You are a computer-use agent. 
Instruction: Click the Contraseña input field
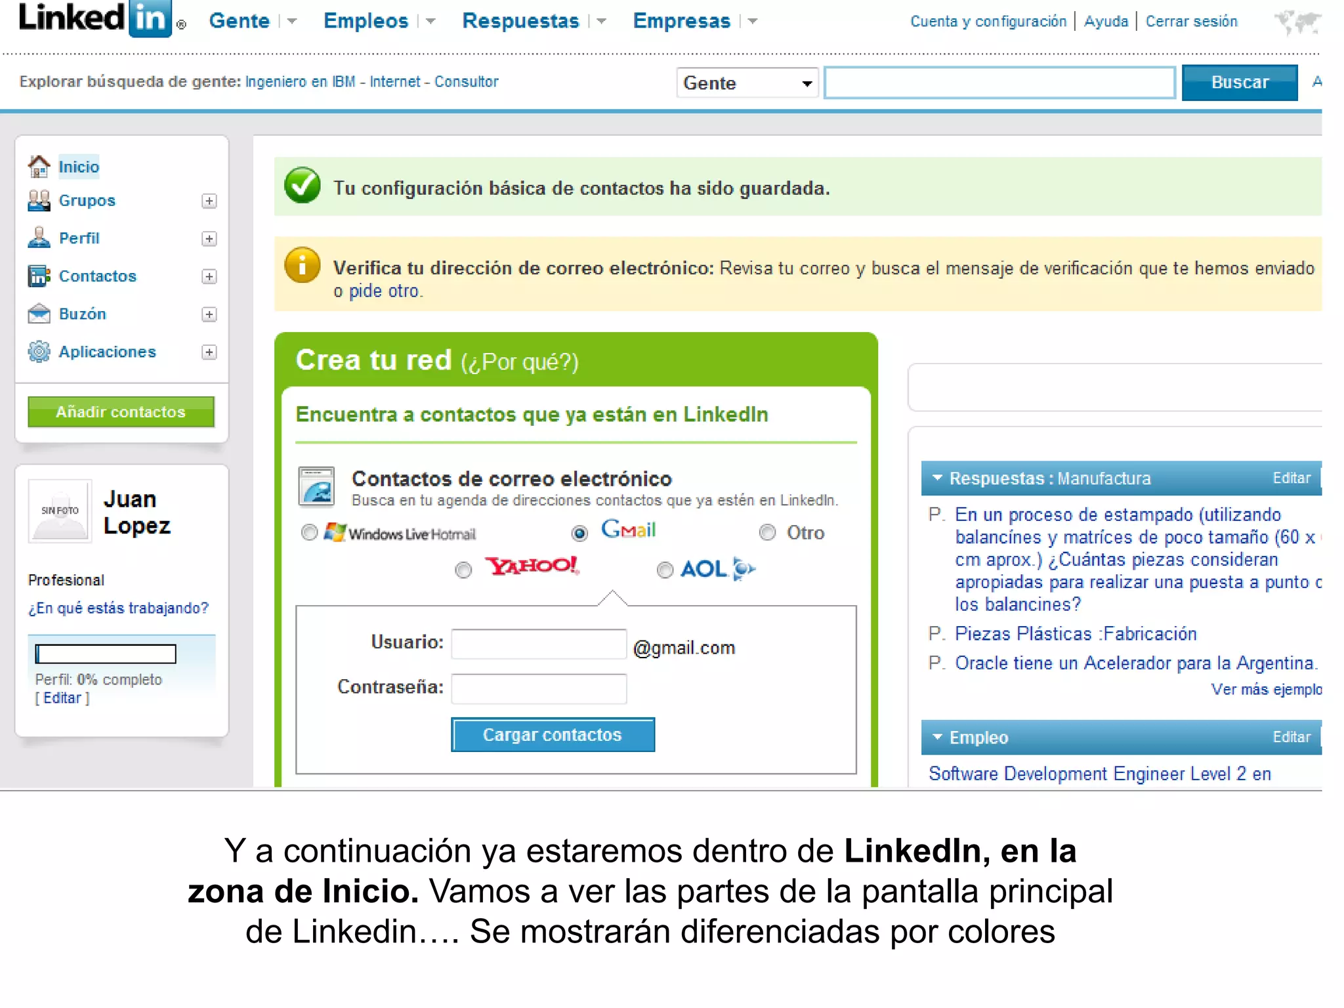[x=539, y=688]
